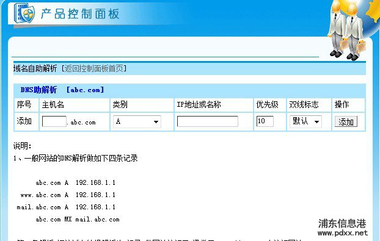Click the 主机名 column header
The image size is (380, 241).
[x=53, y=104]
